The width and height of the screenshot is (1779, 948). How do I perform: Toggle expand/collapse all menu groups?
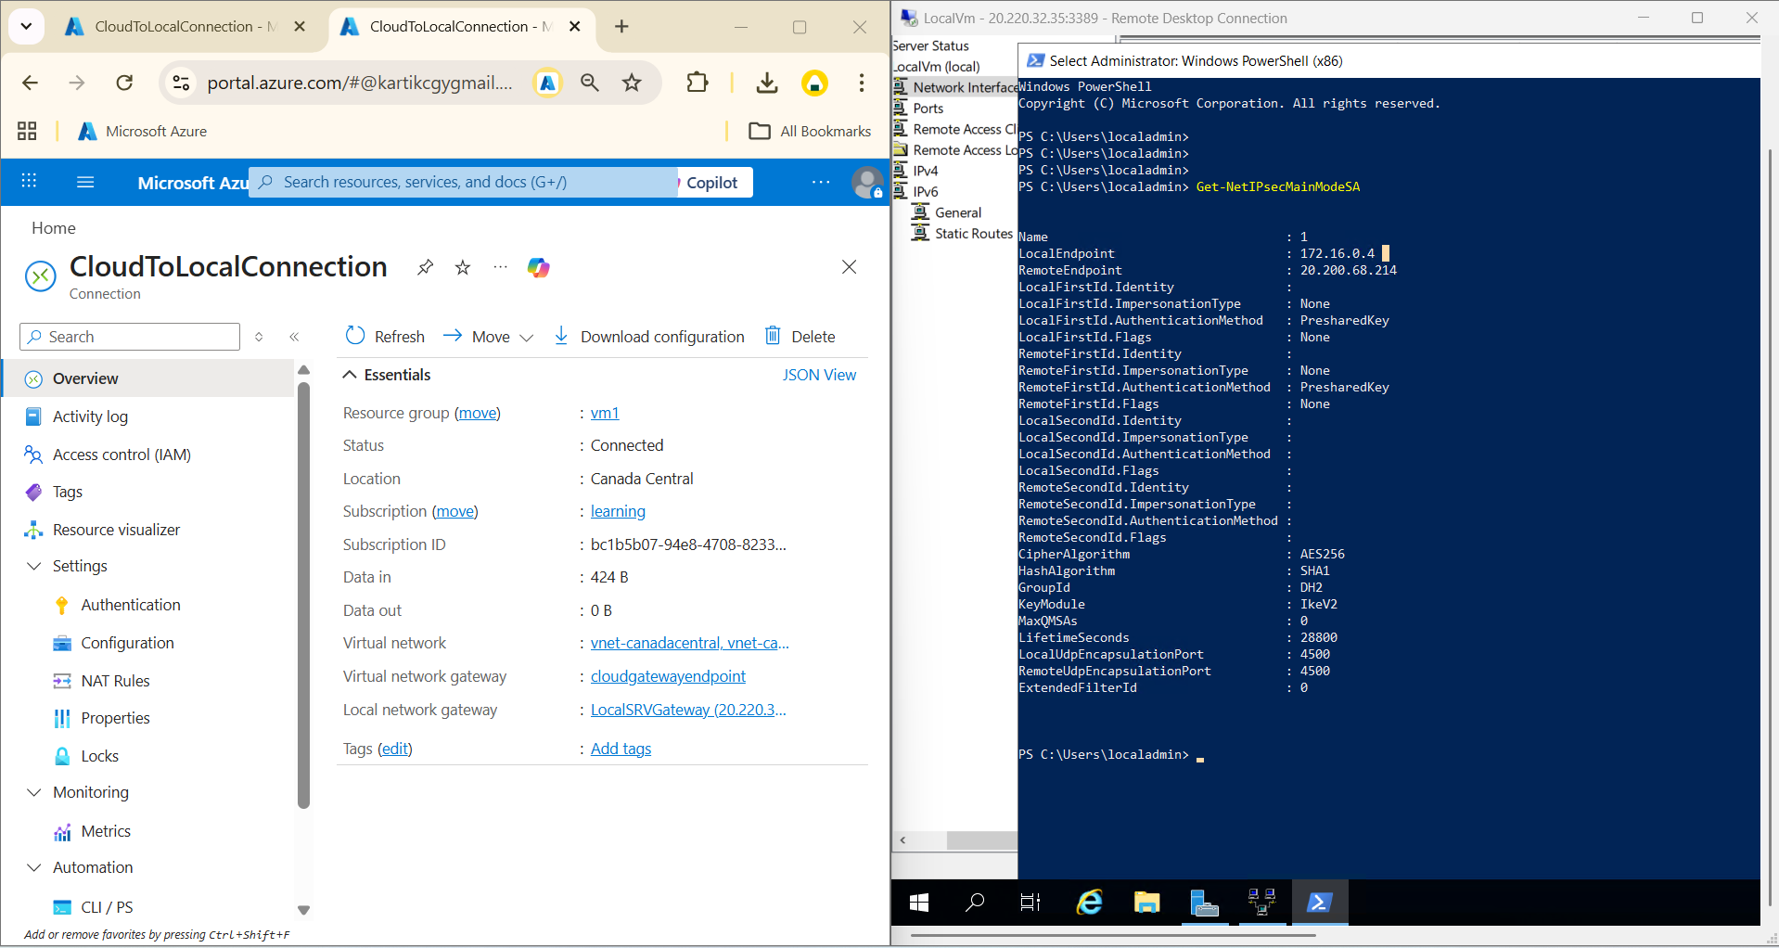pyautogui.click(x=259, y=337)
